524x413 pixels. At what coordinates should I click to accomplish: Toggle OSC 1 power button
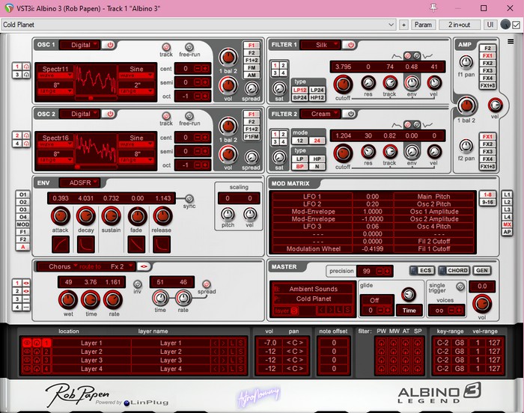[x=109, y=45]
